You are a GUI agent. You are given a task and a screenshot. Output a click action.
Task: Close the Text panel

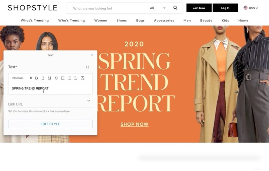pyautogui.click(x=92, y=55)
